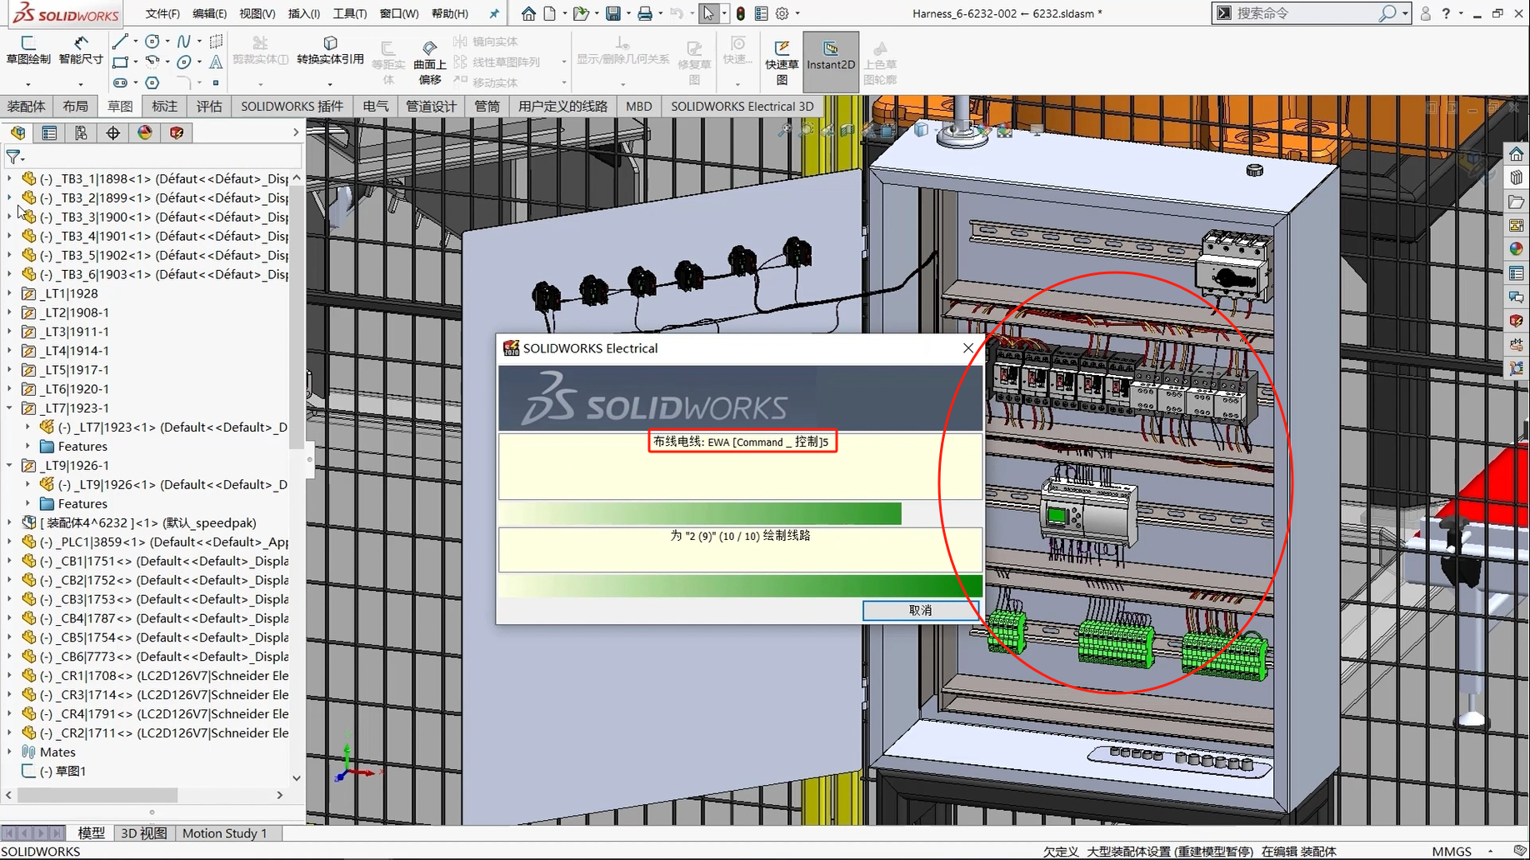Click the Motion Study 1 tab

(x=224, y=833)
